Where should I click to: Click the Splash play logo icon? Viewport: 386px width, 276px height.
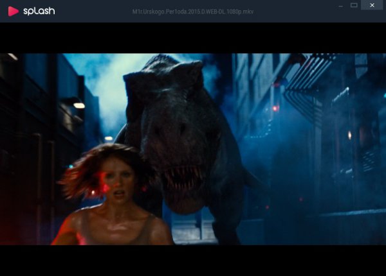(x=13, y=12)
